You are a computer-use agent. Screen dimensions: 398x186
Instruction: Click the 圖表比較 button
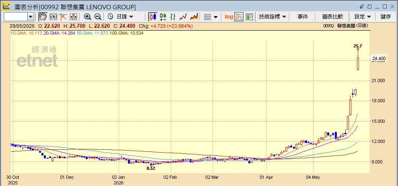(x=332, y=17)
